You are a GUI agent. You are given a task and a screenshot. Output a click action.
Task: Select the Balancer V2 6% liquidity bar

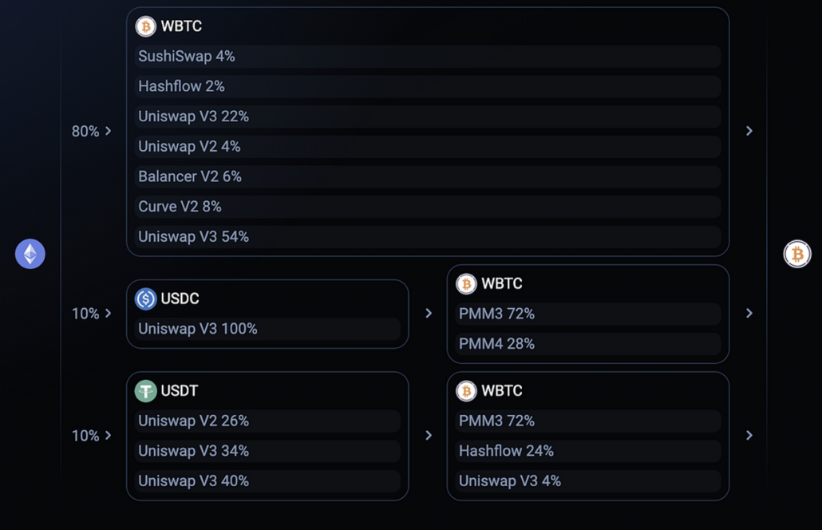427,176
